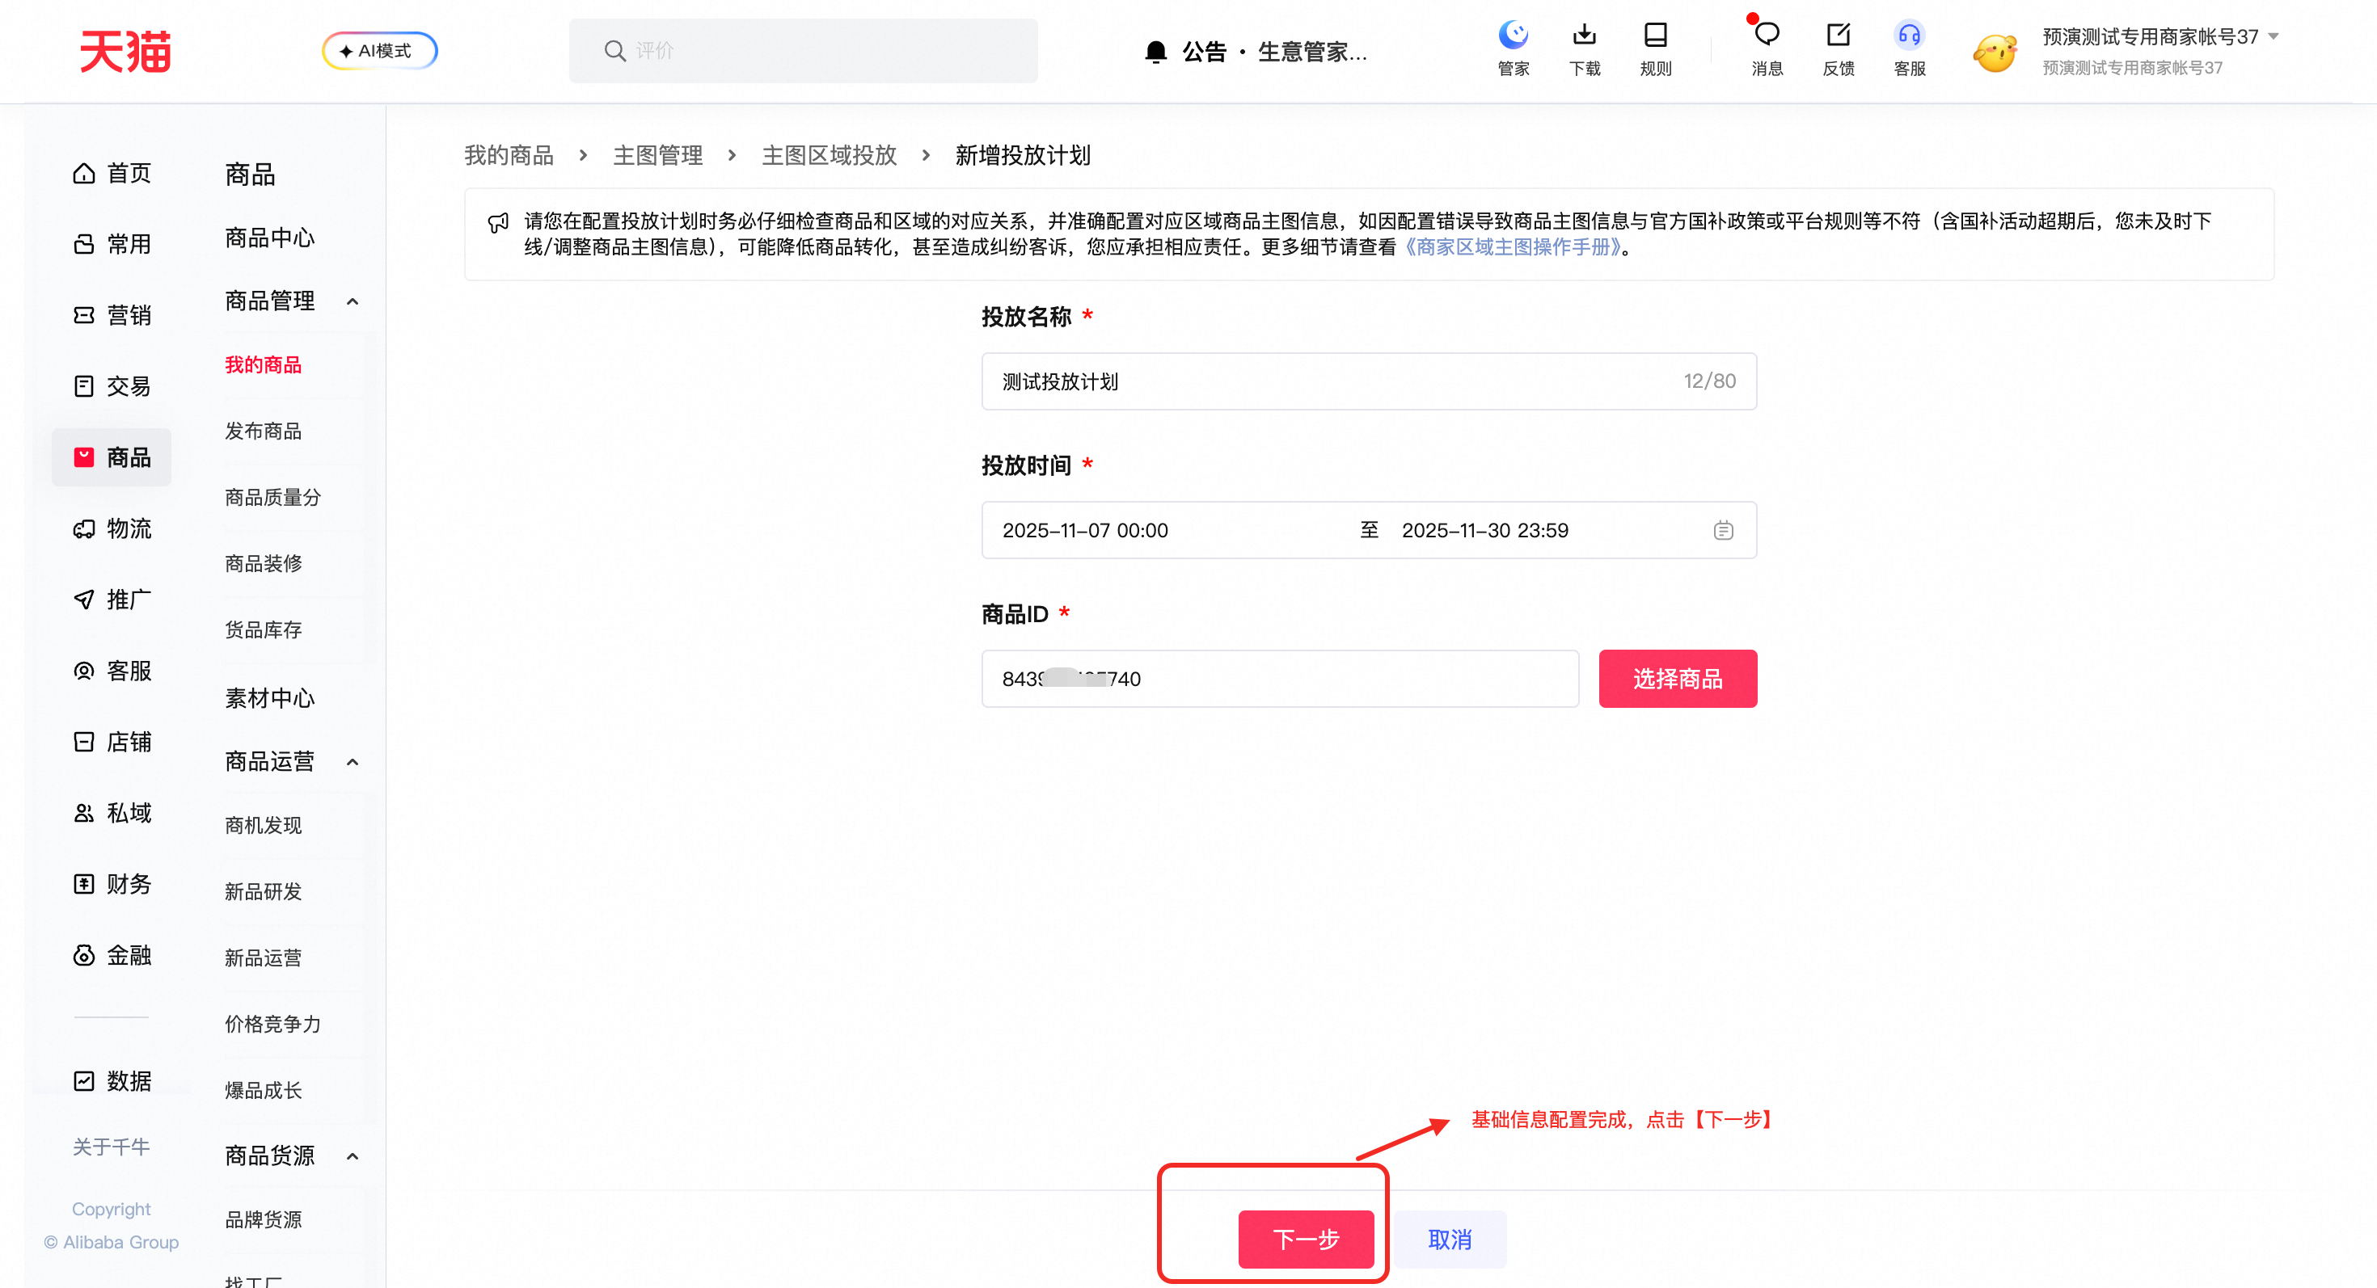Open 商品质量分 menu item
Image resolution: width=2377 pixels, height=1288 pixels.
point(272,498)
